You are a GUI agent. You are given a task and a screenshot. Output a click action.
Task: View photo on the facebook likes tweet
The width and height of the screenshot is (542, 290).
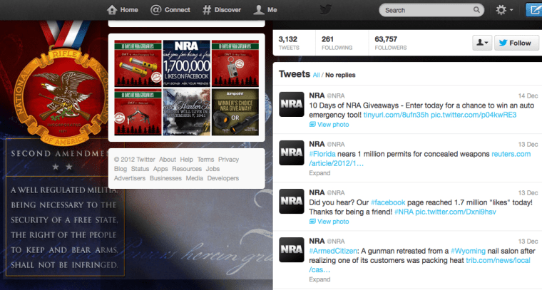(329, 222)
